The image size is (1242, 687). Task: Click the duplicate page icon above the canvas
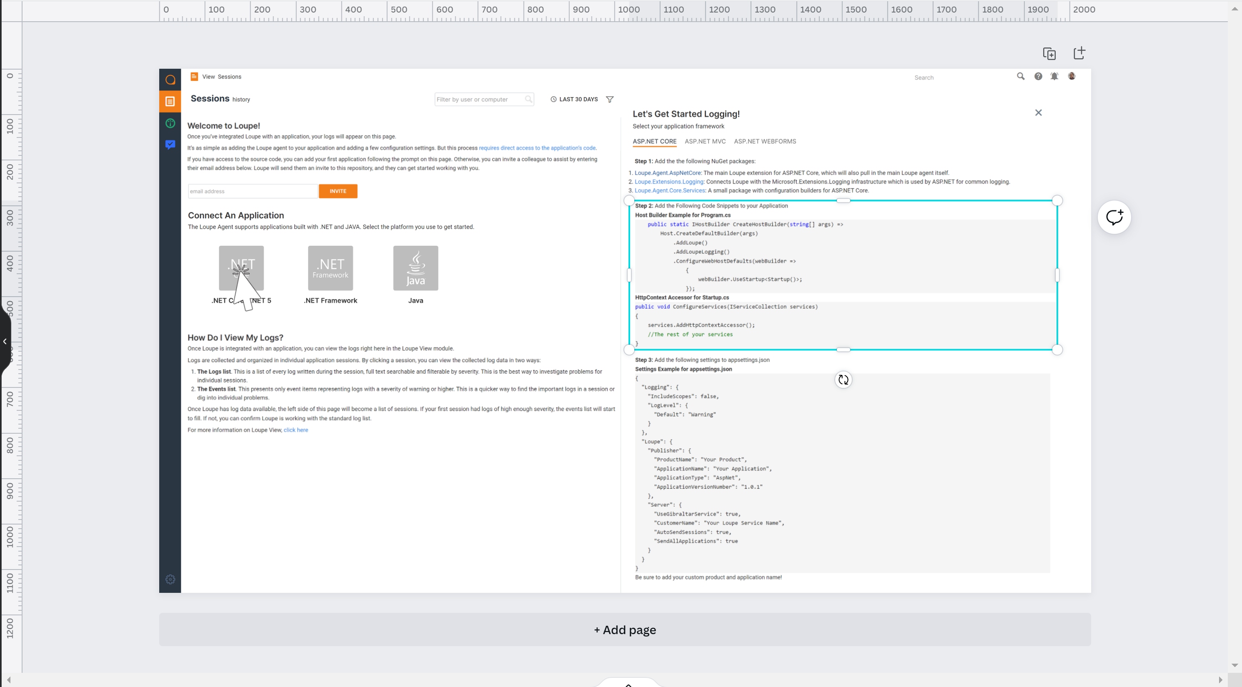(x=1049, y=53)
